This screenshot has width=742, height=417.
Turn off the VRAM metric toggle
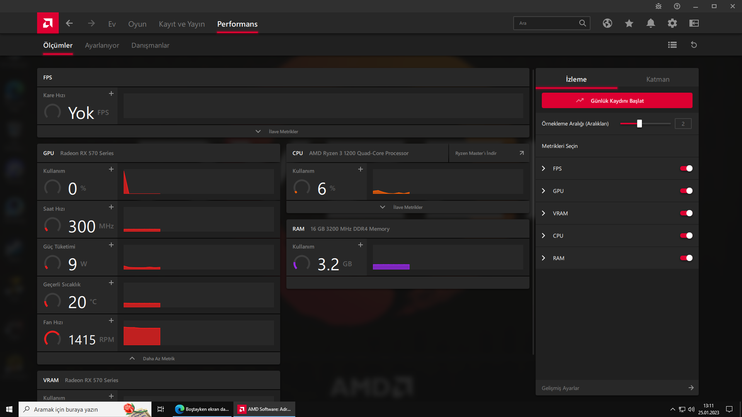686,213
